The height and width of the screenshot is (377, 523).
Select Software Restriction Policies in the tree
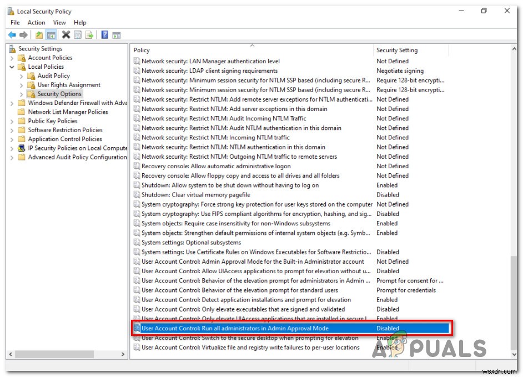click(x=65, y=130)
